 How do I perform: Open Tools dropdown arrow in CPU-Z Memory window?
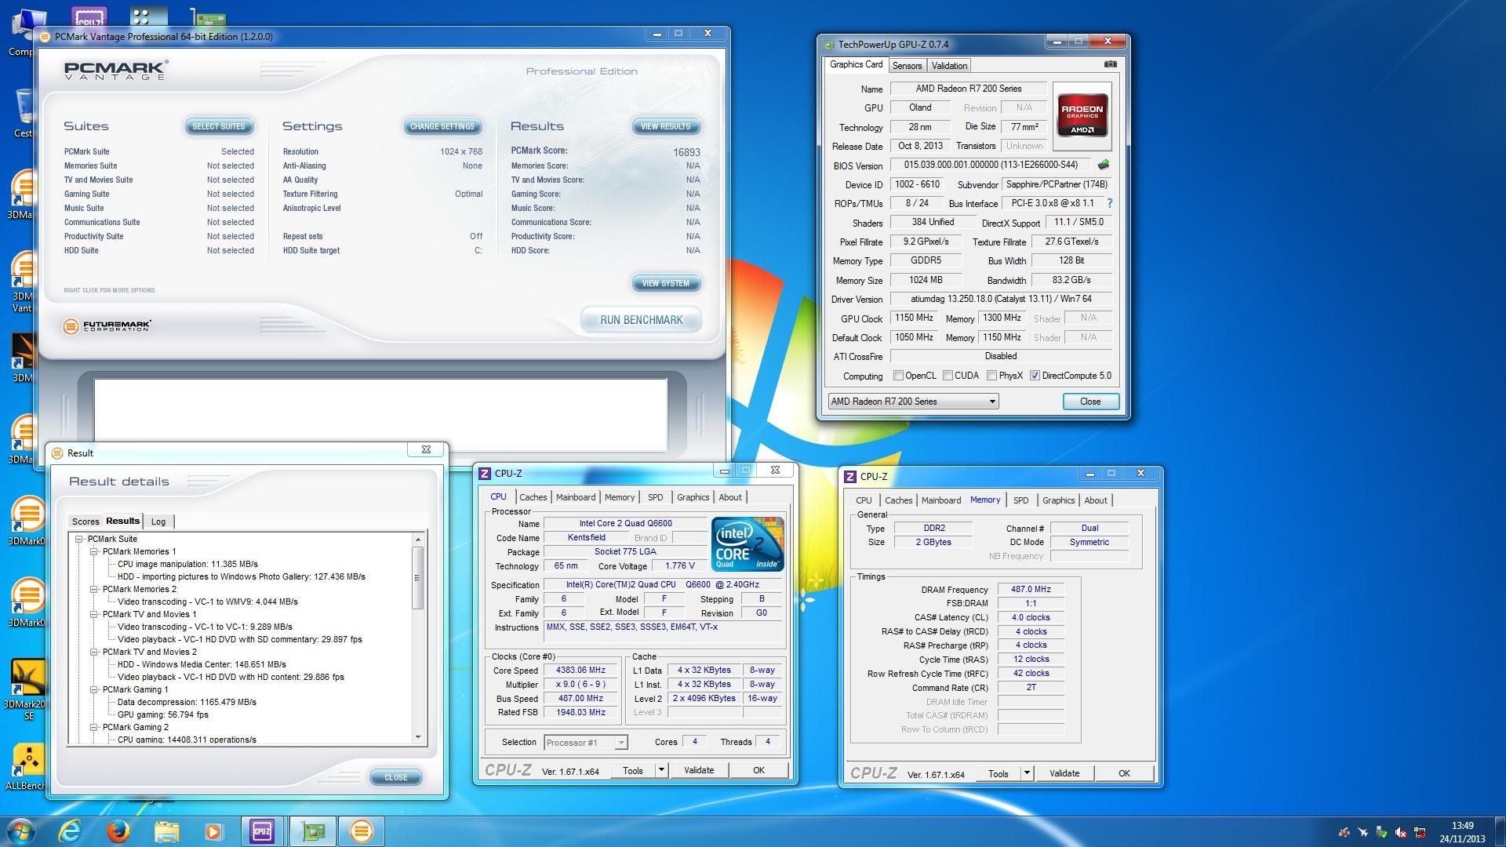coord(1027,773)
